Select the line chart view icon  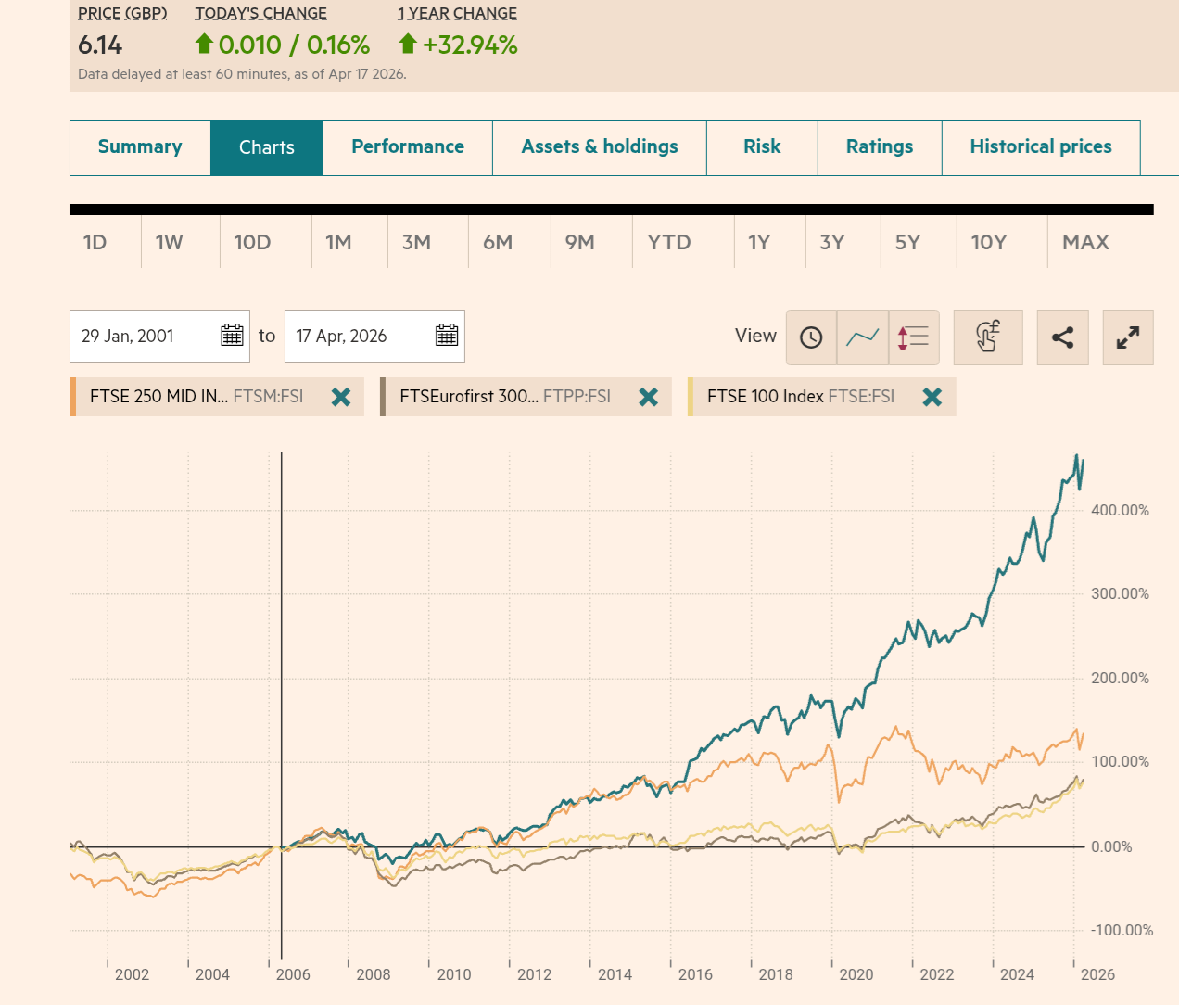pos(862,337)
